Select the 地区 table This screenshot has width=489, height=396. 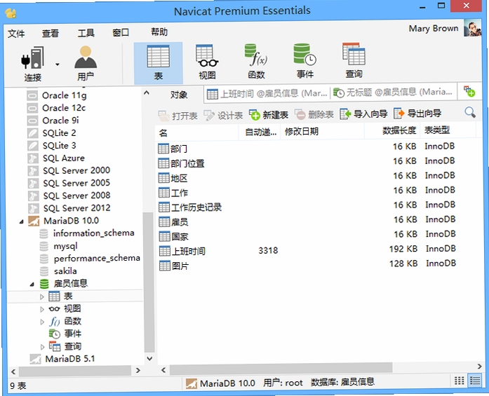click(173, 178)
